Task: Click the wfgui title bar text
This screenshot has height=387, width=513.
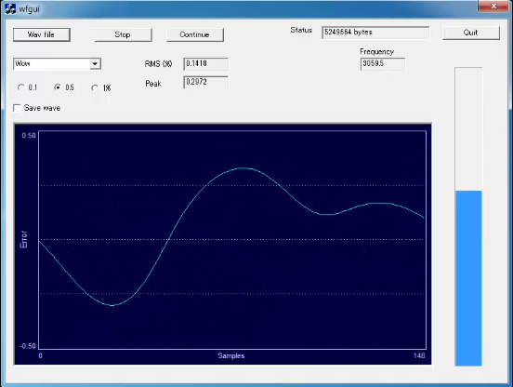Action: click(x=29, y=9)
